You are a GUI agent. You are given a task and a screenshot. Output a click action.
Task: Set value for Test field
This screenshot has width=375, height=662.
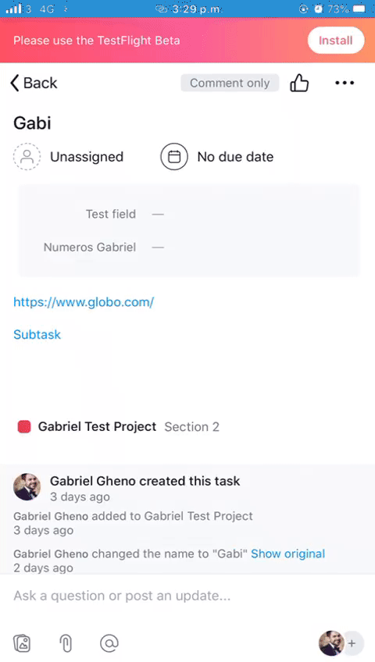pyautogui.click(x=188, y=214)
